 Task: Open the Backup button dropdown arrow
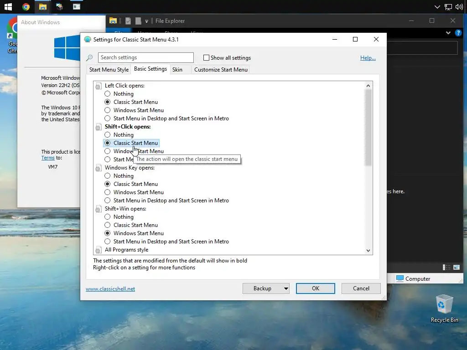(286, 288)
